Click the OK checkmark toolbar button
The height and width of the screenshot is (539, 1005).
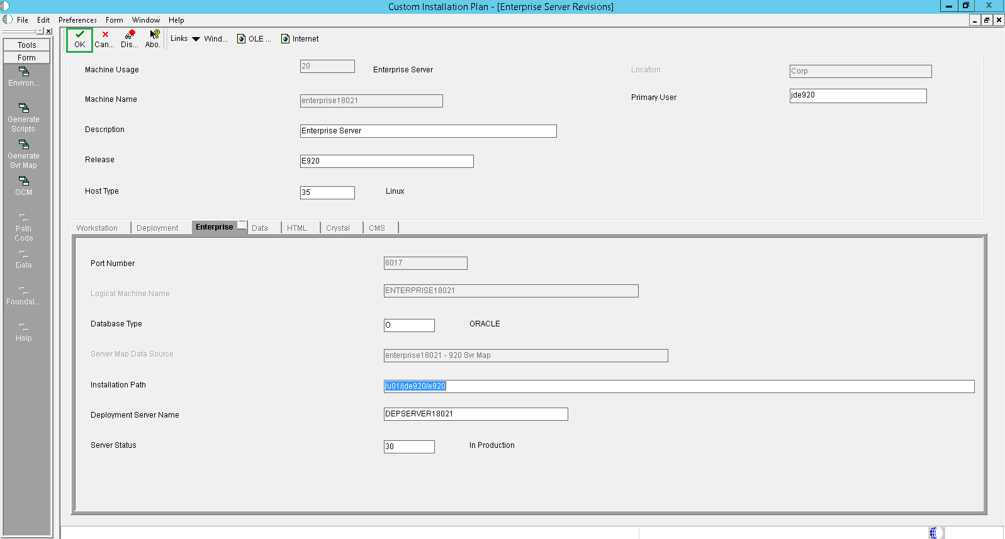[80, 39]
